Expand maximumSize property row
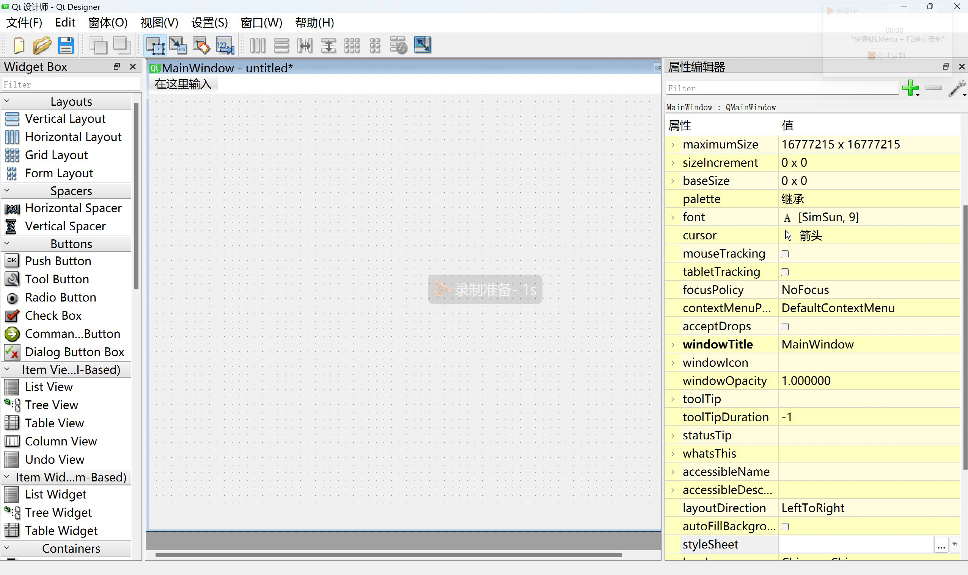The width and height of the screenshot is (968, 575). point(673,145)
